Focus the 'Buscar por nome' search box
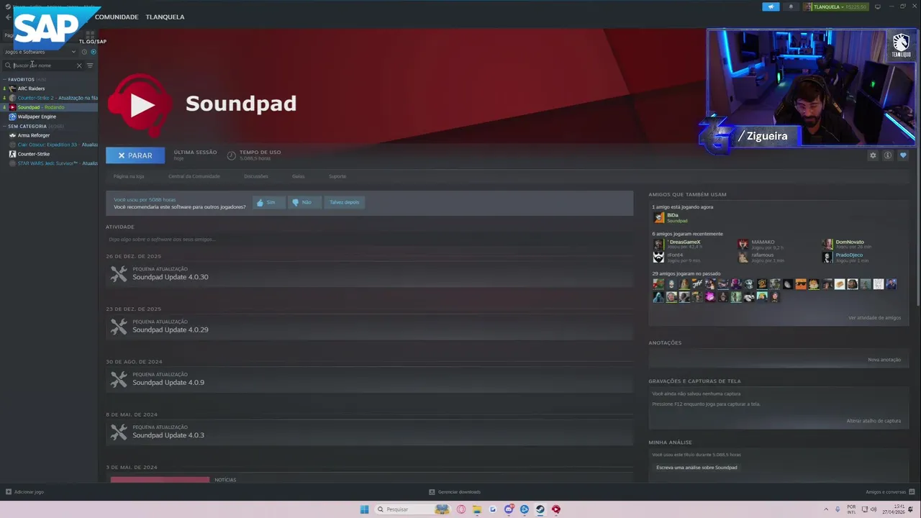Viewport: 921px width, 518px height. 43,65
